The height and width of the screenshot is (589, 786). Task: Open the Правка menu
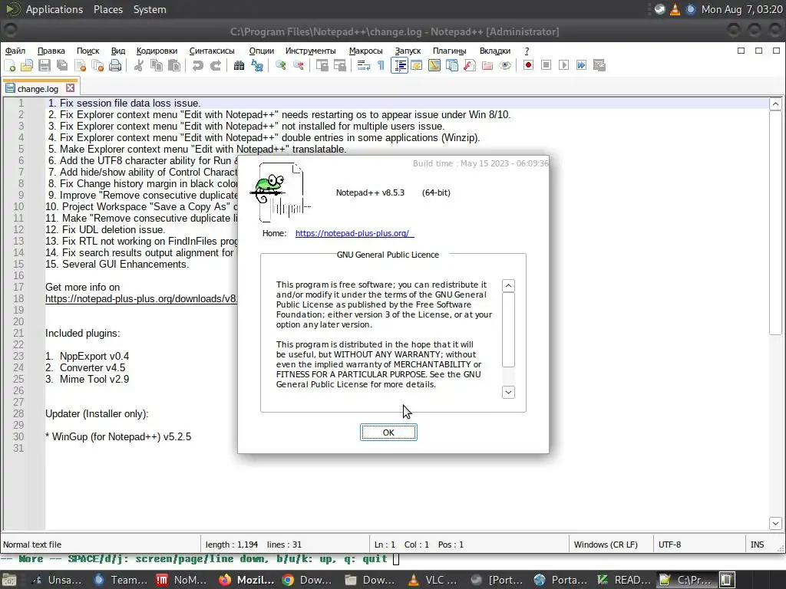[51, 51]
